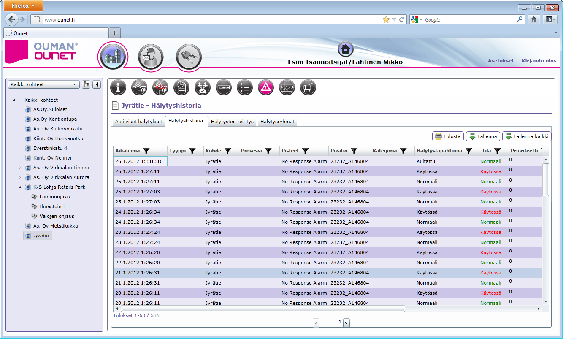Toggle tree view icon beside site dropdown

tap(87, 84)
